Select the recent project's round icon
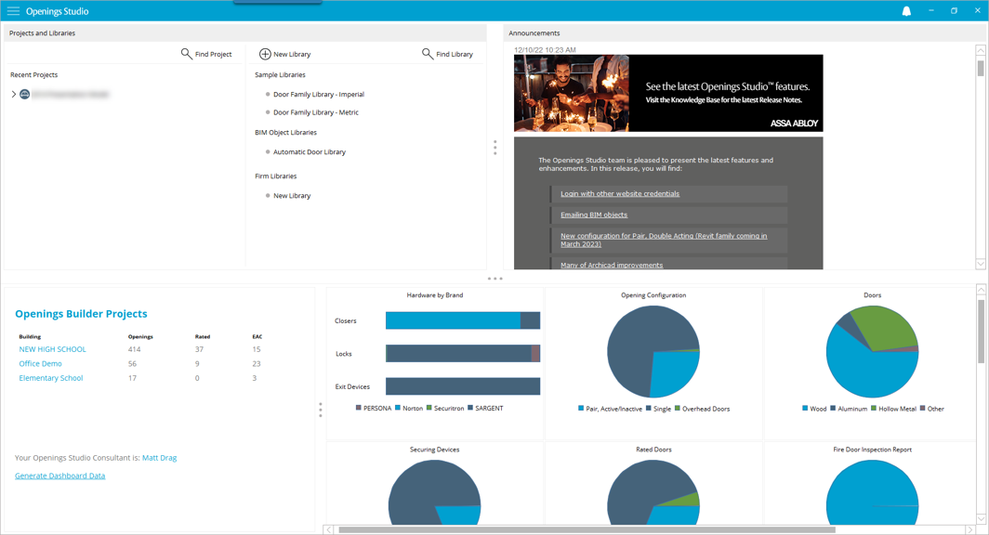 pos(24,94)
